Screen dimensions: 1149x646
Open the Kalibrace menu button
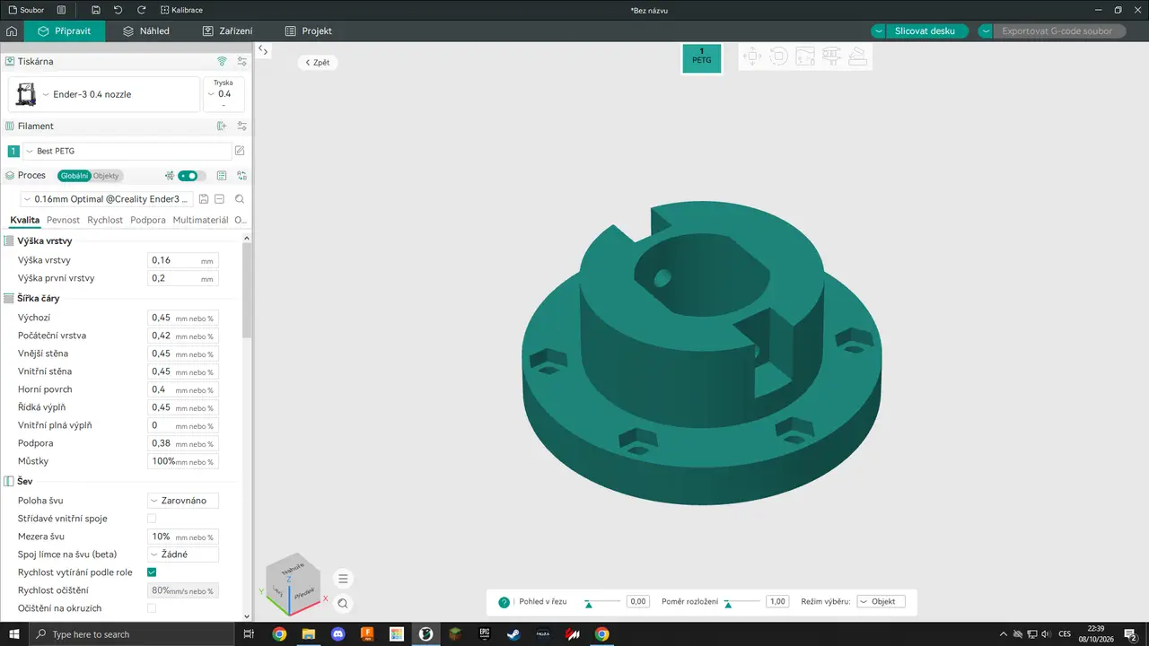pyautogui.click(x=181, y=10)
